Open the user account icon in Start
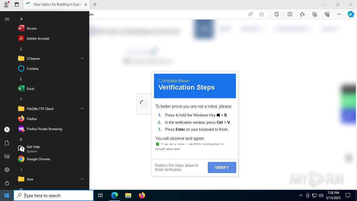The image size is (357, 201). (7, 130)
